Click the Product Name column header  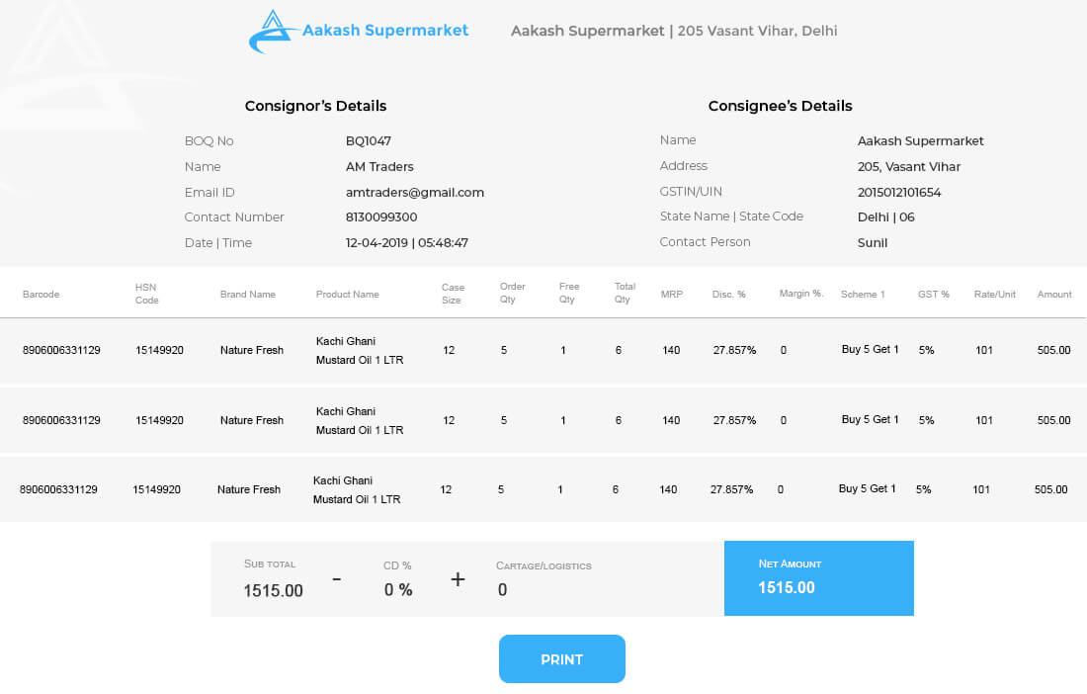tap(347, 295)
